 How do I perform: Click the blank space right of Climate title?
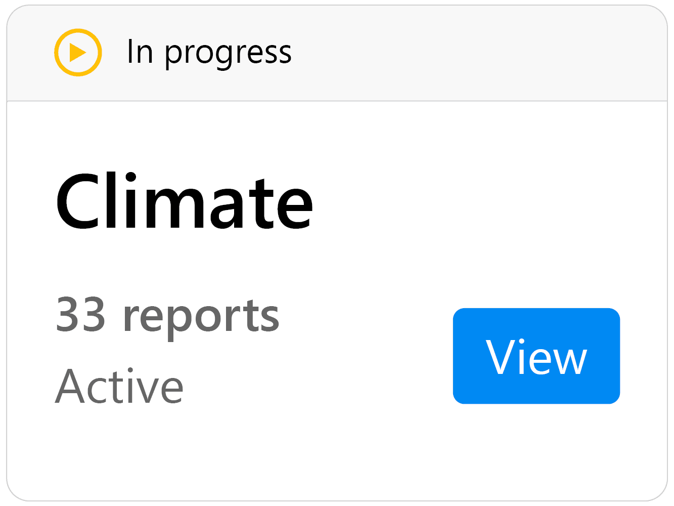point(485,201)
